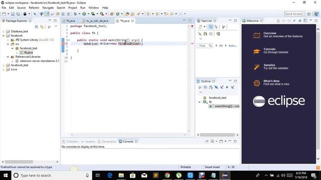Click Collapse All in the Task List

click(x=211, y=34)
